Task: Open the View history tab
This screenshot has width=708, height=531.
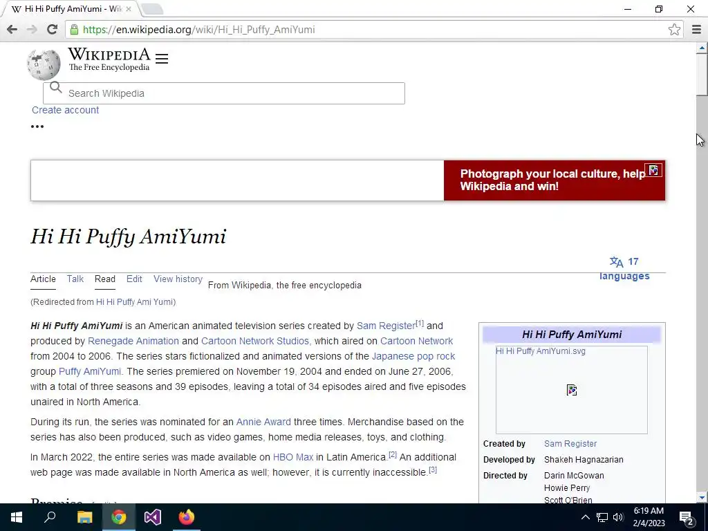Action: (178, 279)
